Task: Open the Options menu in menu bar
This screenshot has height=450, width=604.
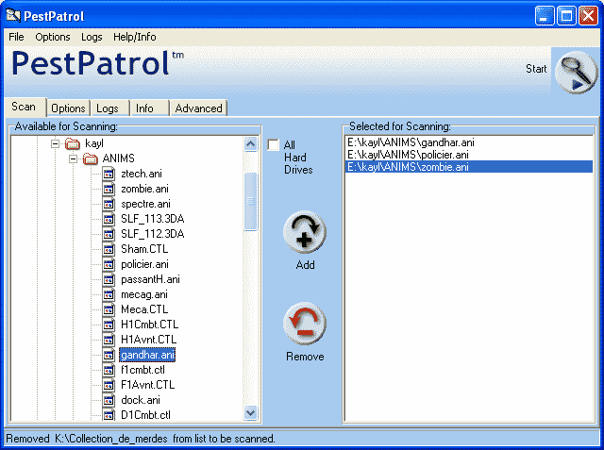Action: pyautogui.click(x=53, y=37)
